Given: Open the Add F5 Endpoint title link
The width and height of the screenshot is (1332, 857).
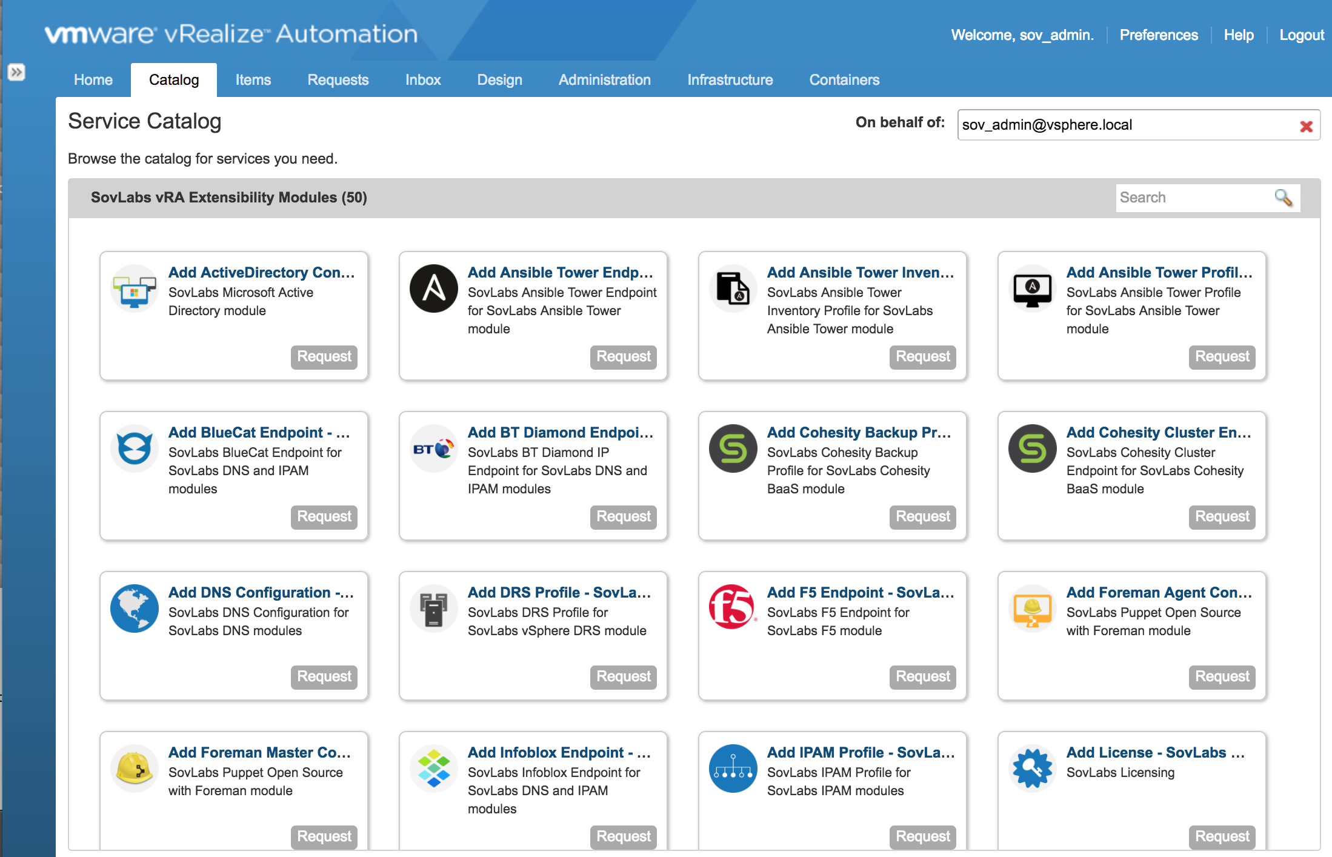Looking at the screenshot, I should tap(861, 593).
